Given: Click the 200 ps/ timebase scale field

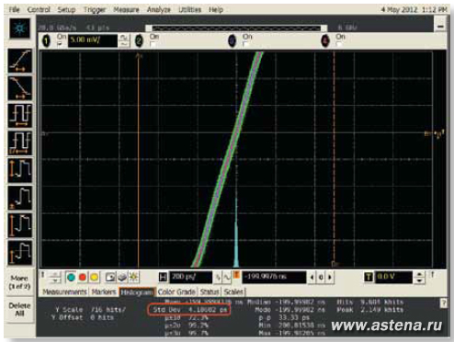Looking at the screenshot, I should (x=191, y=277).
